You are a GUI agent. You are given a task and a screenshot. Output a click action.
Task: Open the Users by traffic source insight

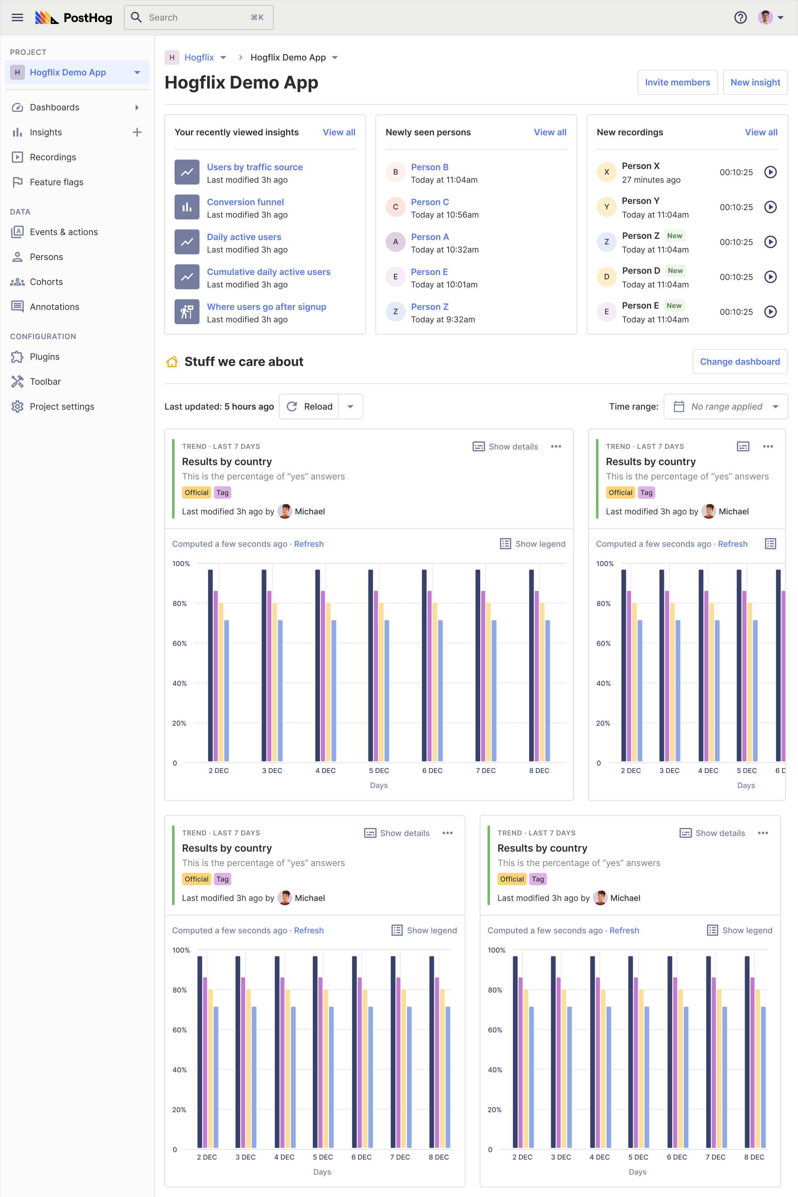tap(254, 166)
